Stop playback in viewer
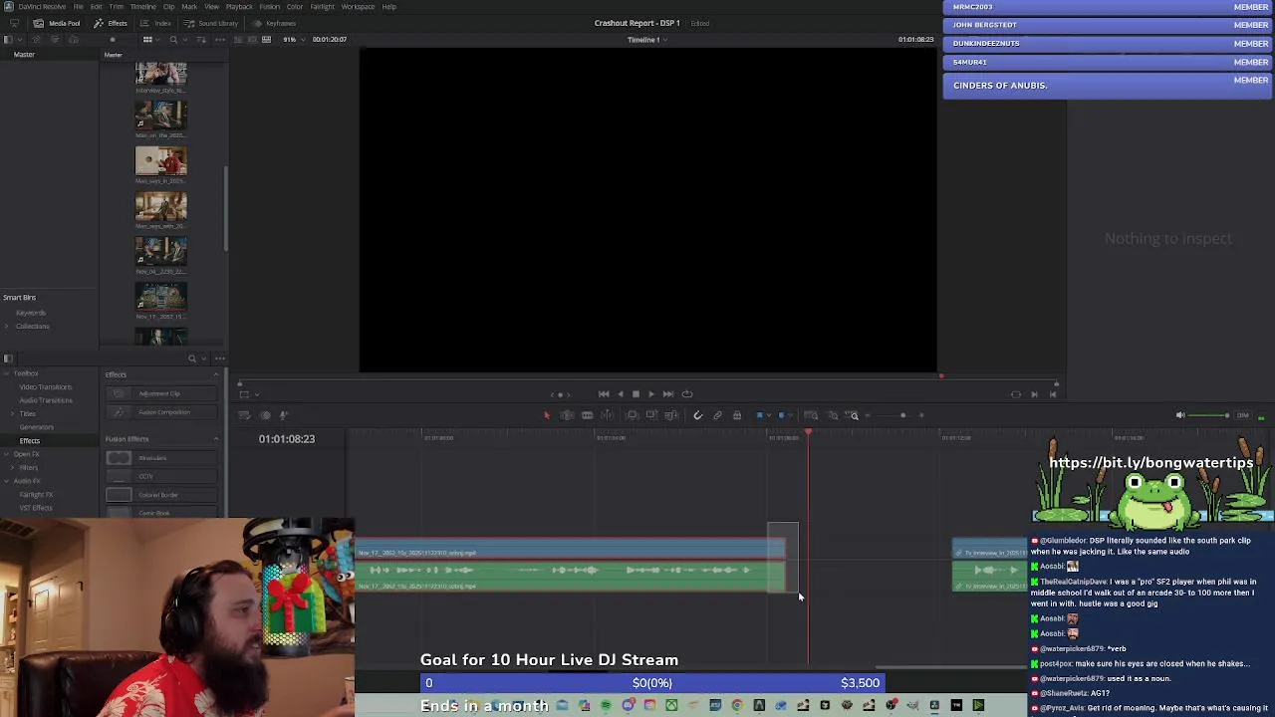 636,394
